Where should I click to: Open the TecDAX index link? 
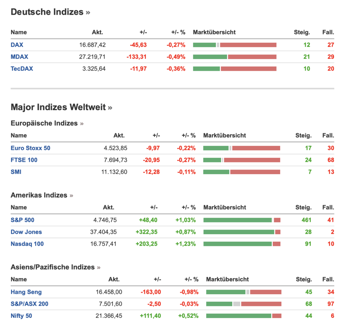click(x=22, y=69)
